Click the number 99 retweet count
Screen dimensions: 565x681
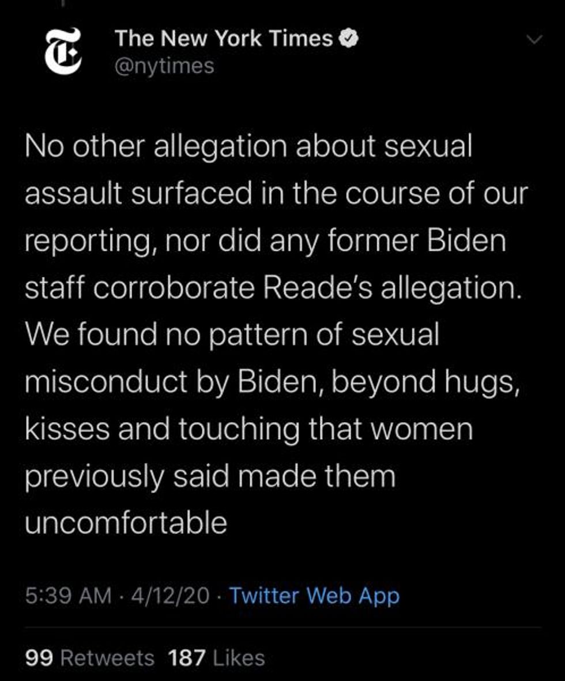coord(39,657)
